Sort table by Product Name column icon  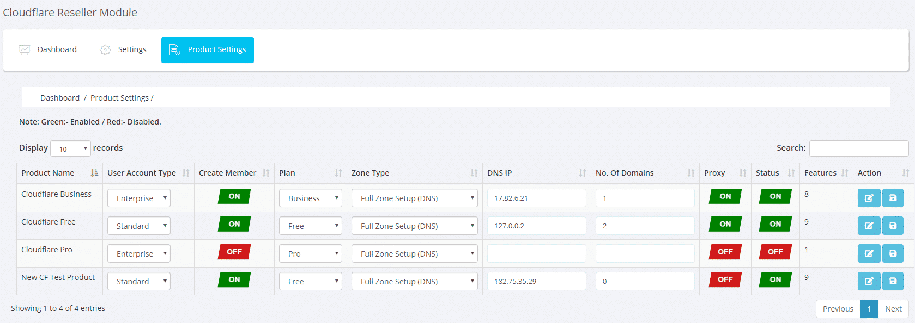coord(94,173)
